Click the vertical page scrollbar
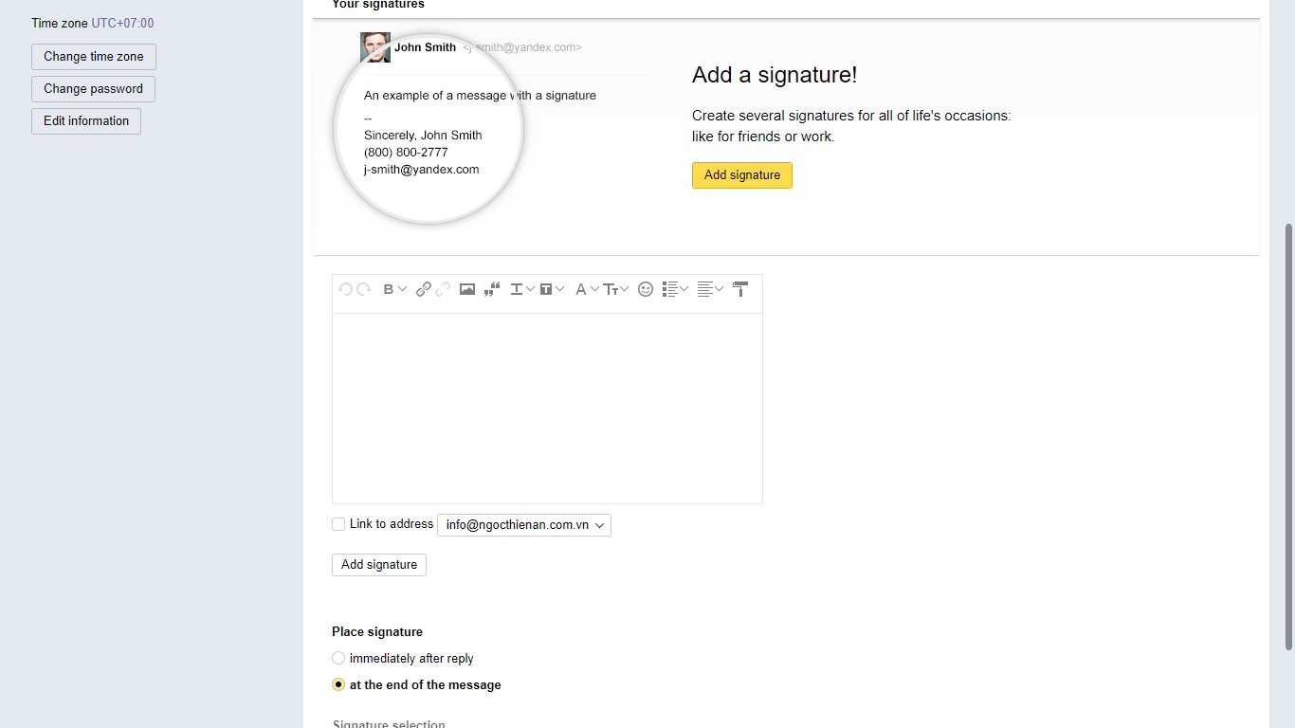The height and width of the screenshot is (728, 1295). tap(1288, 436)
